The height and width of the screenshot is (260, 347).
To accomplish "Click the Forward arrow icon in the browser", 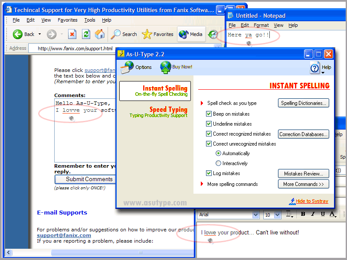I will click(51, 34).
